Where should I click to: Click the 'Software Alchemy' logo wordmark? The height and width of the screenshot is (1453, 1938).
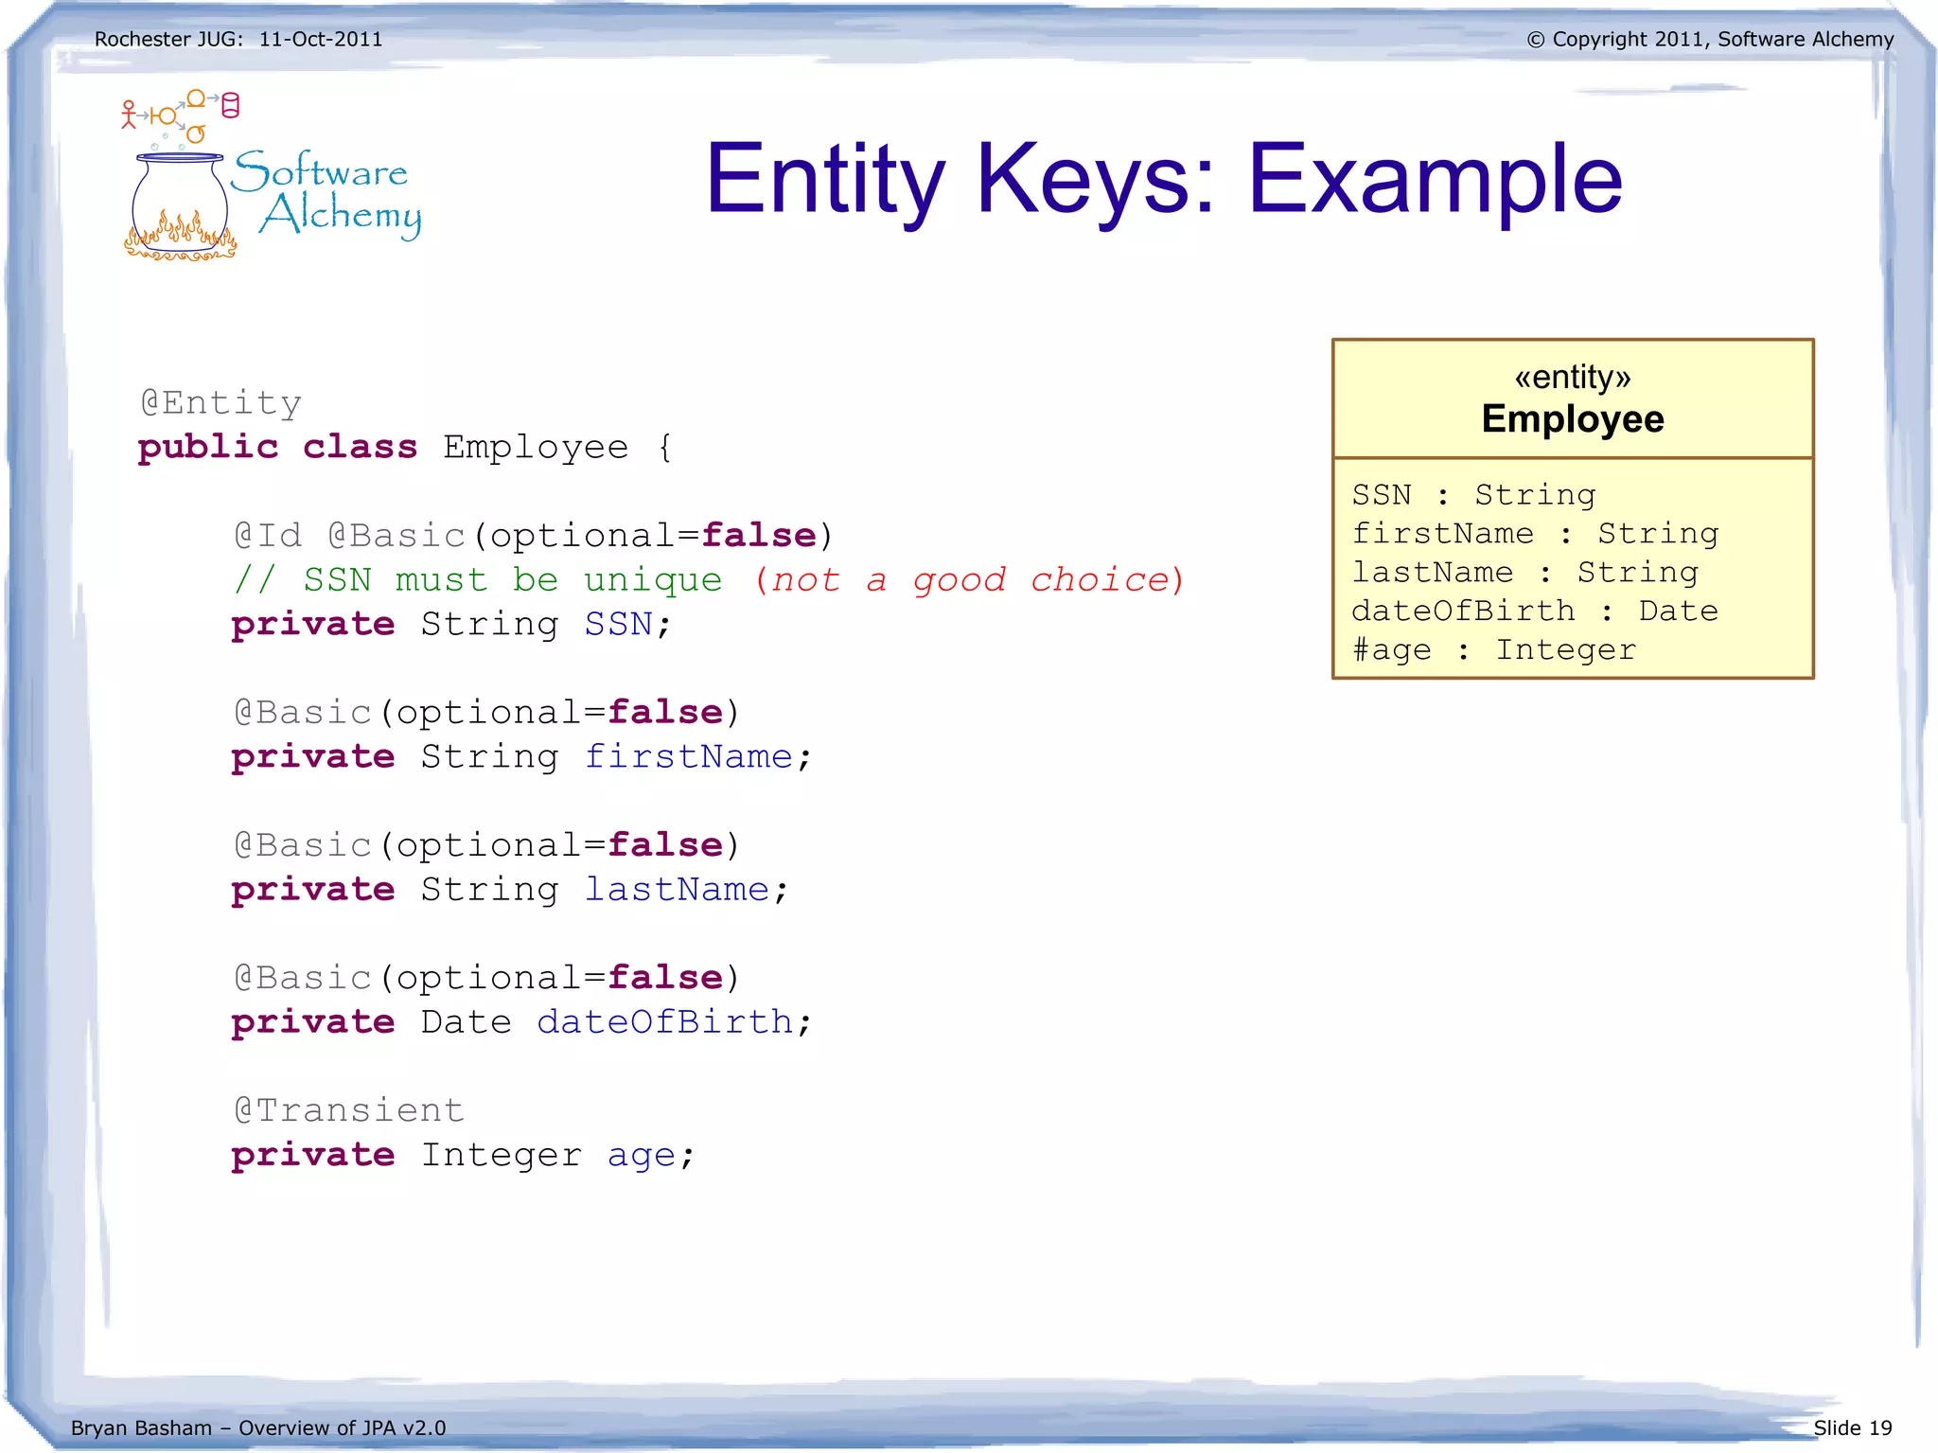coord(326,193)
